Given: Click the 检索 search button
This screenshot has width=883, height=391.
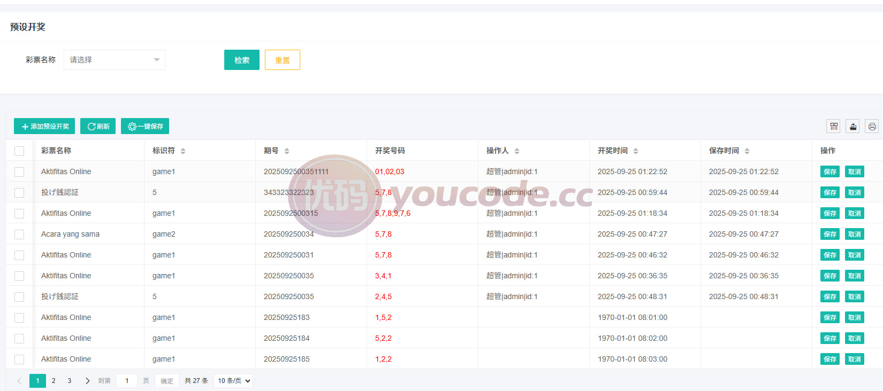Looking at the screenshot, I should pos(242,60).
